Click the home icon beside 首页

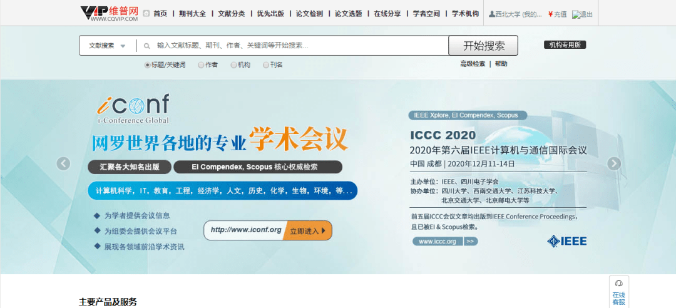click(x=146, y=13)
